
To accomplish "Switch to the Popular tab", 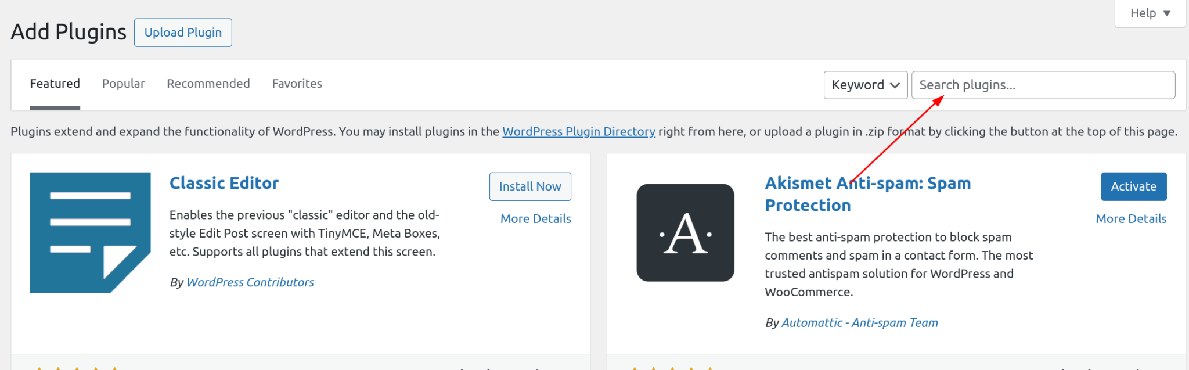I will (124, 84).
